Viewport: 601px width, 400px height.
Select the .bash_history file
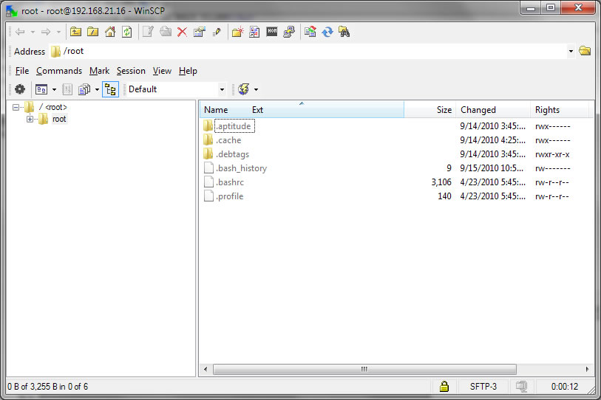241,168
